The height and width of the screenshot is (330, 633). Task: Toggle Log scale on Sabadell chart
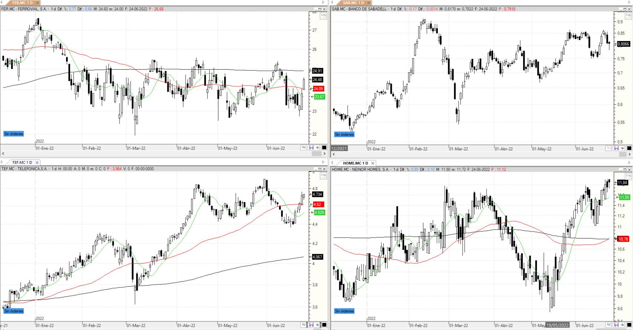click(628, 16)
